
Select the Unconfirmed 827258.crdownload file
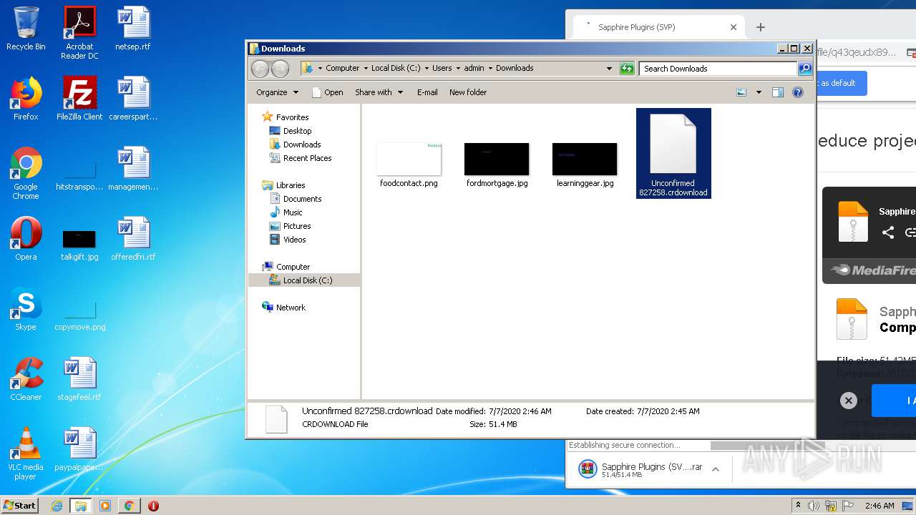(673, 153)
